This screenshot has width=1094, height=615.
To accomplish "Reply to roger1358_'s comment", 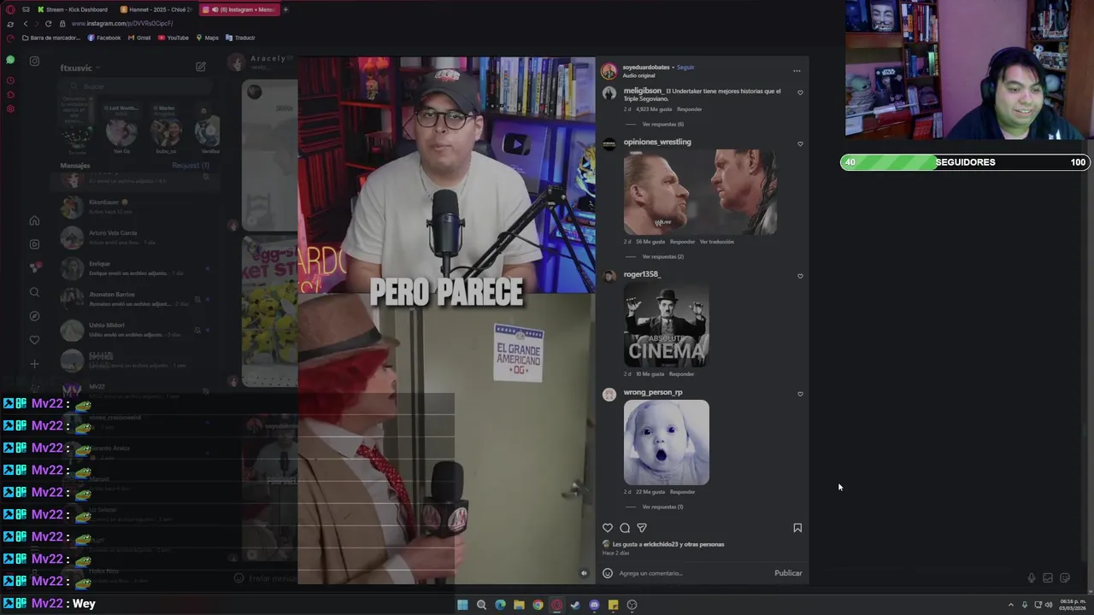I will pyautogui.click(x=681, y=374).
